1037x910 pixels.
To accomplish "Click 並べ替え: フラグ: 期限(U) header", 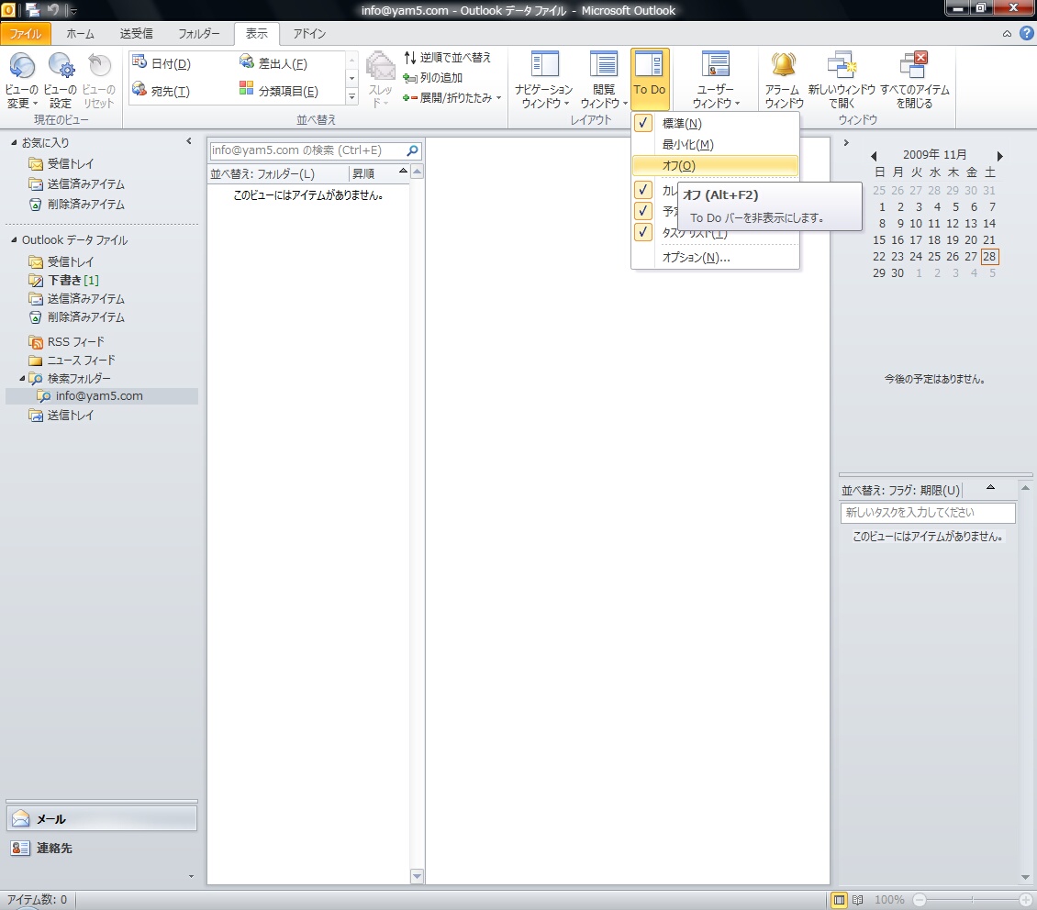I will [900, 491].
